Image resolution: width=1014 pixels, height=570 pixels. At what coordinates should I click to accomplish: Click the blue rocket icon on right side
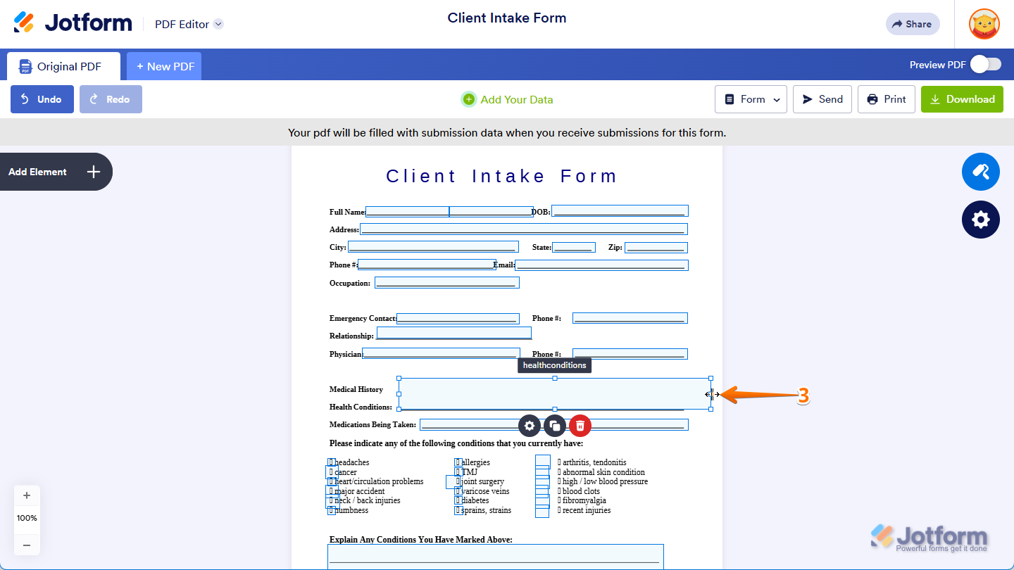tap(980, 171)
